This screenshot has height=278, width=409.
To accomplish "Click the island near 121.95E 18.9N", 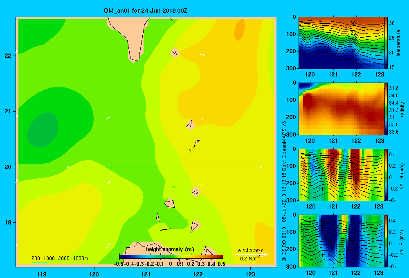I will coord(195,226).
